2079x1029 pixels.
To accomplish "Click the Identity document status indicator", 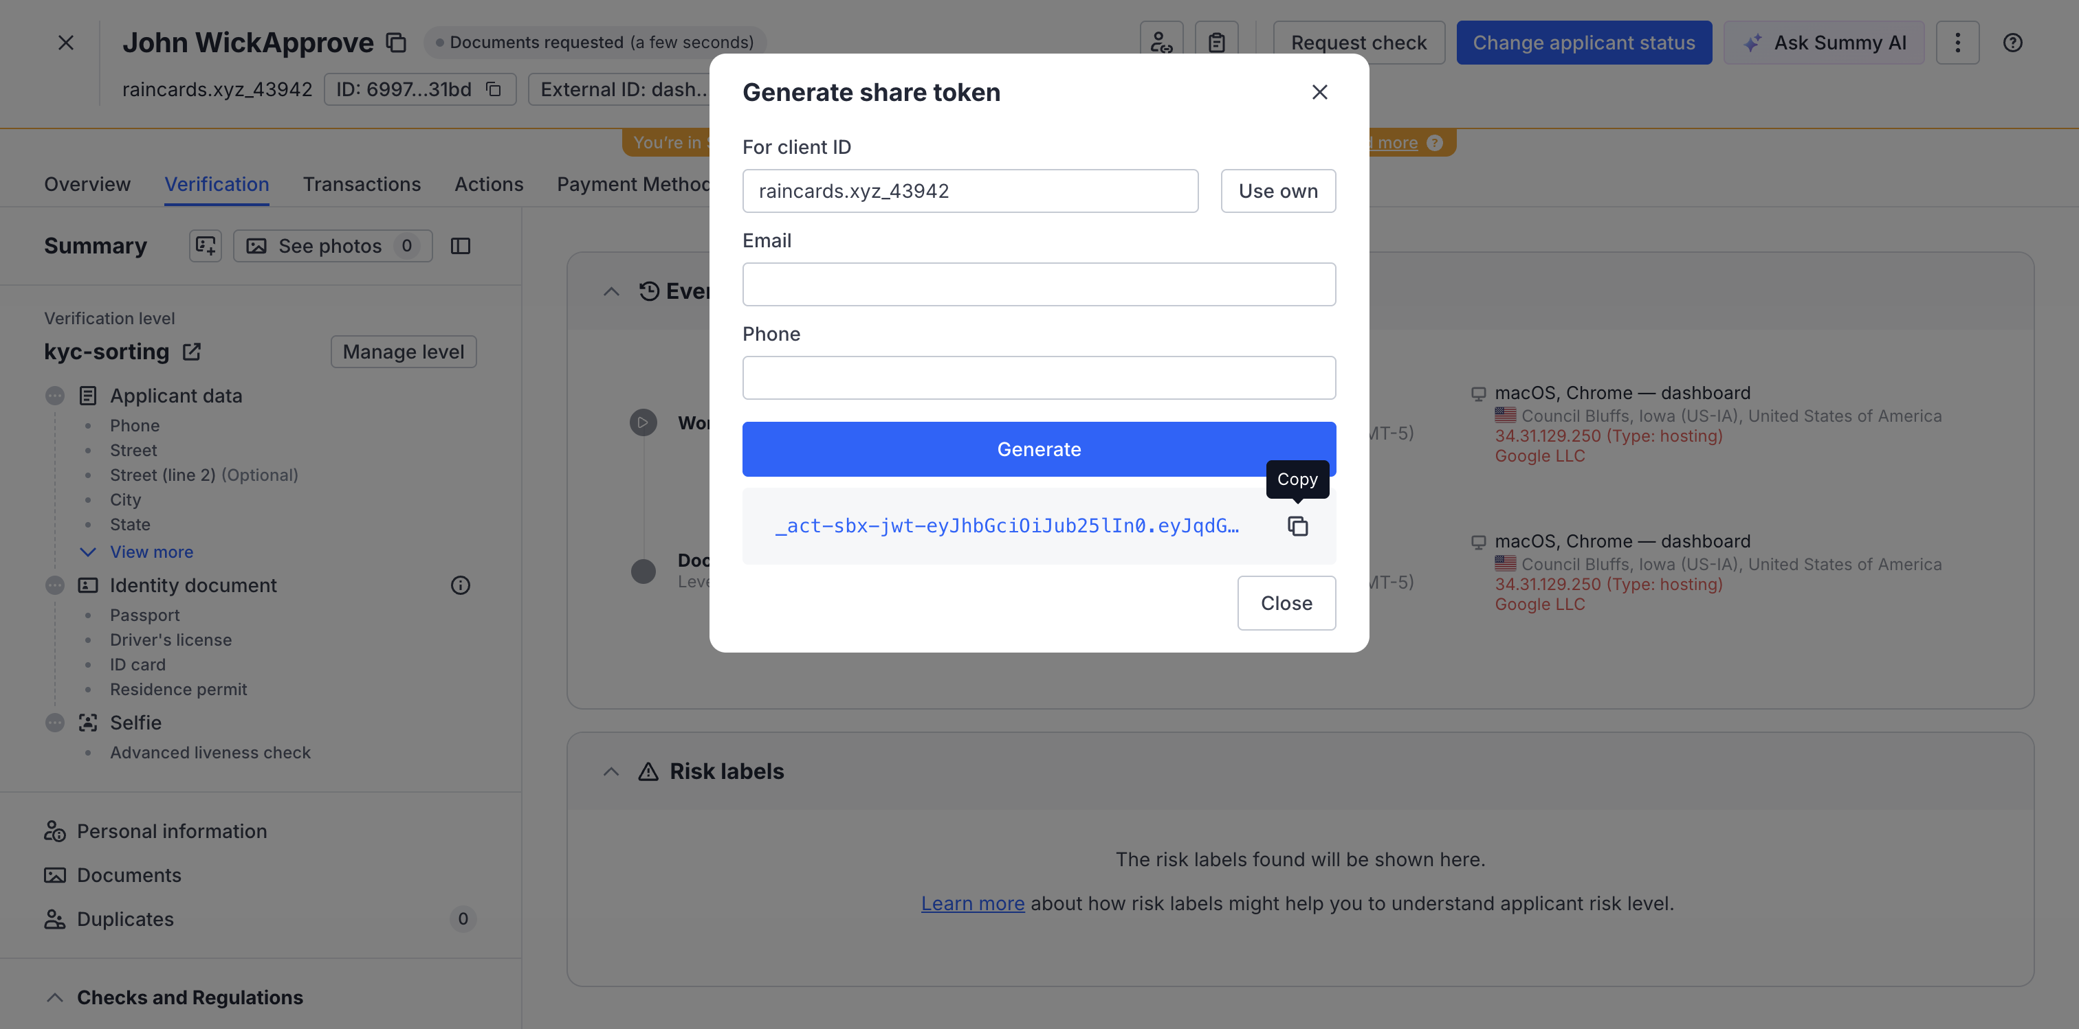I will point(54,585).
